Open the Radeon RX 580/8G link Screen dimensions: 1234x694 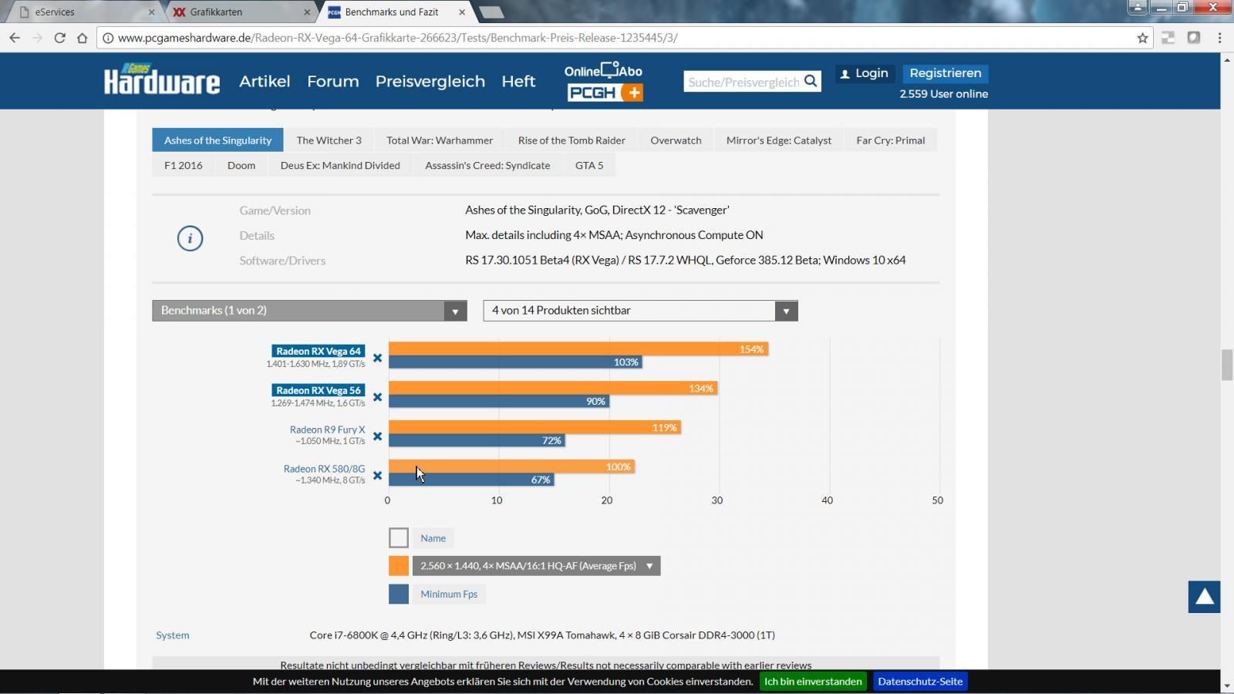[x=324, y=469]
